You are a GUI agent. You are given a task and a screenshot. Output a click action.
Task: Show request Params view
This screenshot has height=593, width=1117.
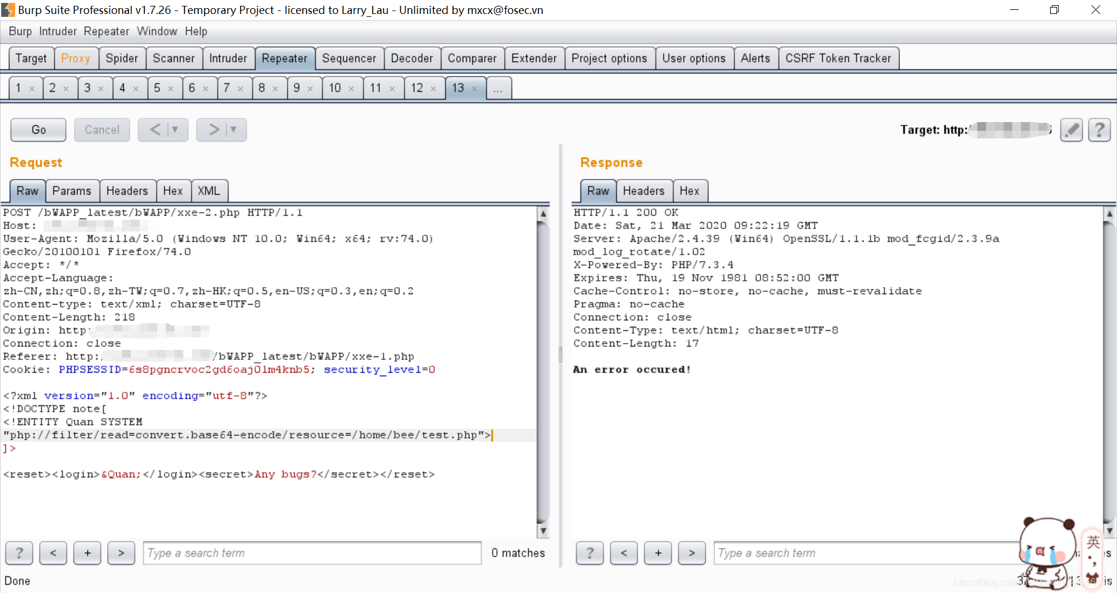click(72, 191)
